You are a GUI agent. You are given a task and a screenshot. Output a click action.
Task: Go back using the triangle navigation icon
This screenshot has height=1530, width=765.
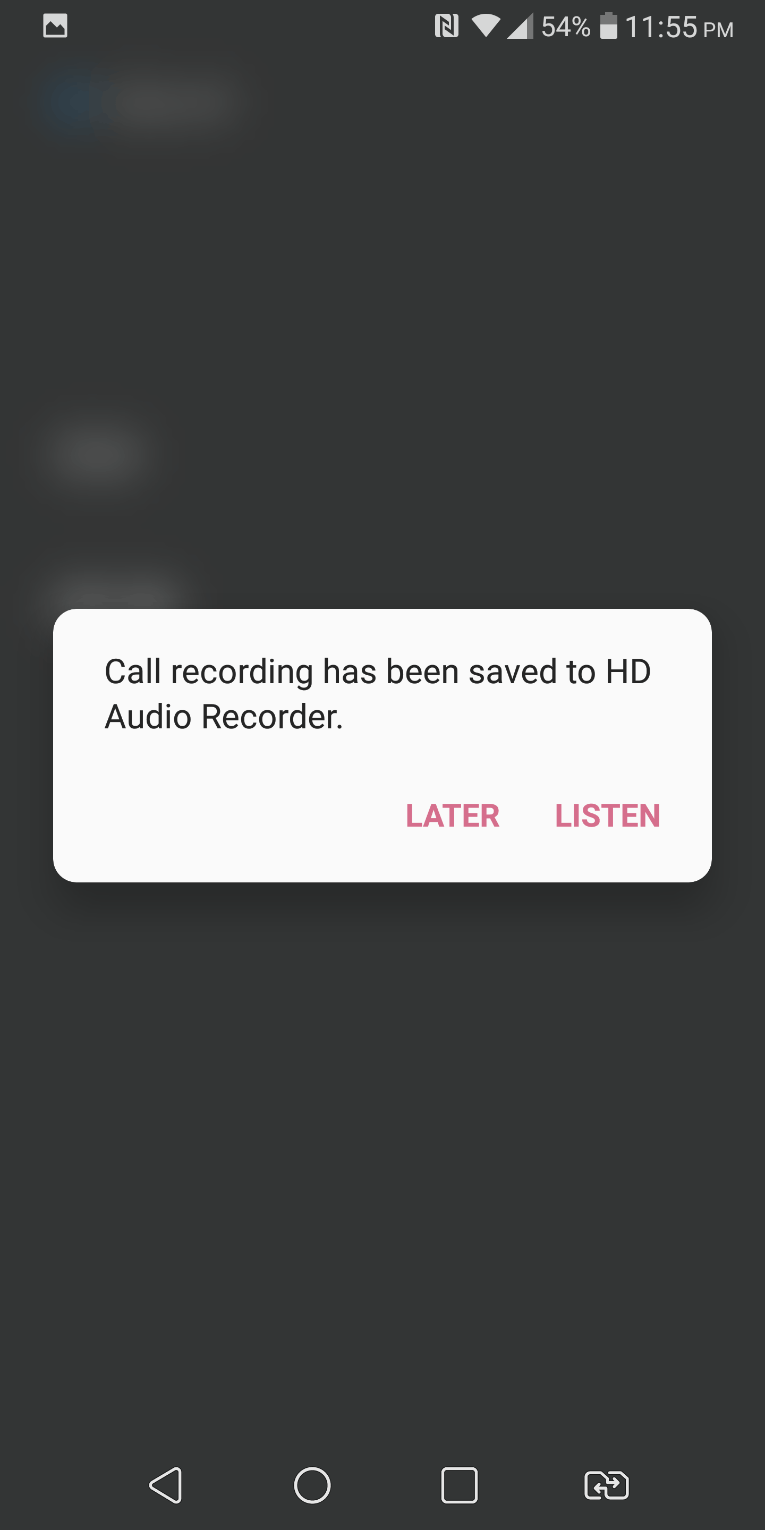click(166, 1485)
